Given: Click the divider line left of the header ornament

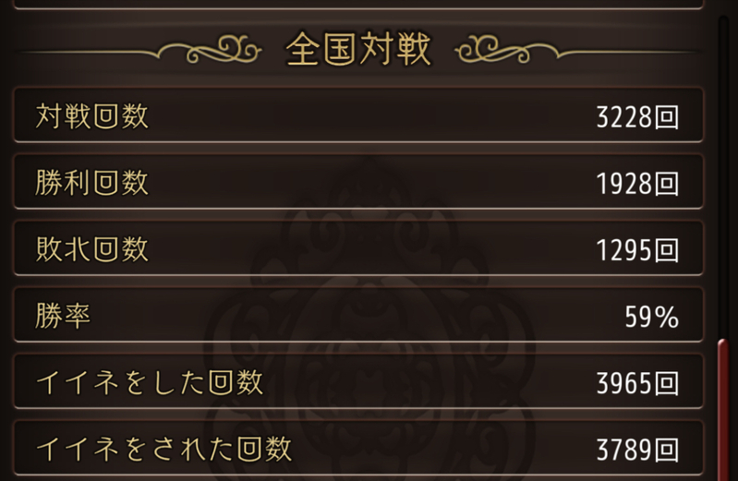Looking at the screenshot, I should click(92, 53).
